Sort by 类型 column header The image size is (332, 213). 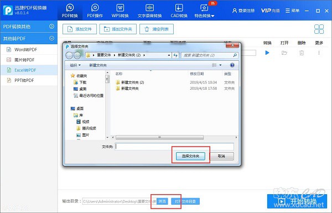228,74
